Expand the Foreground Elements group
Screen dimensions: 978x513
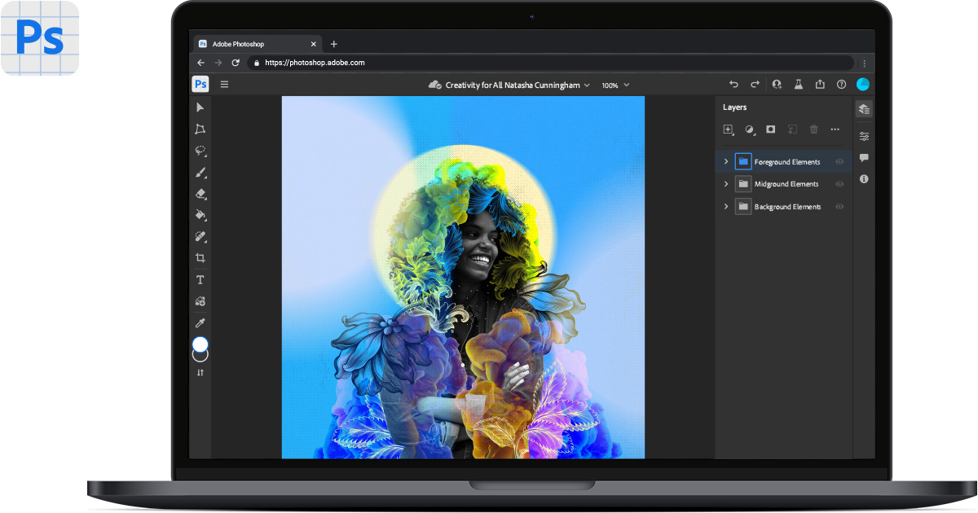pos(725,161)
